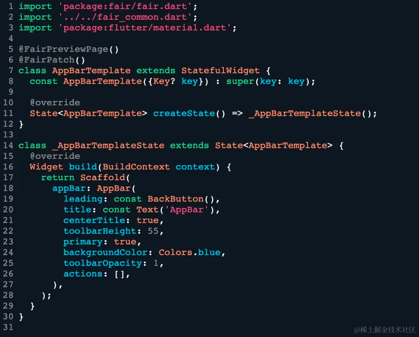Click the @FairPreviewPage() annotation
Image resolution: width=419 pixels, height=337 pixels.
click(69, 49)
